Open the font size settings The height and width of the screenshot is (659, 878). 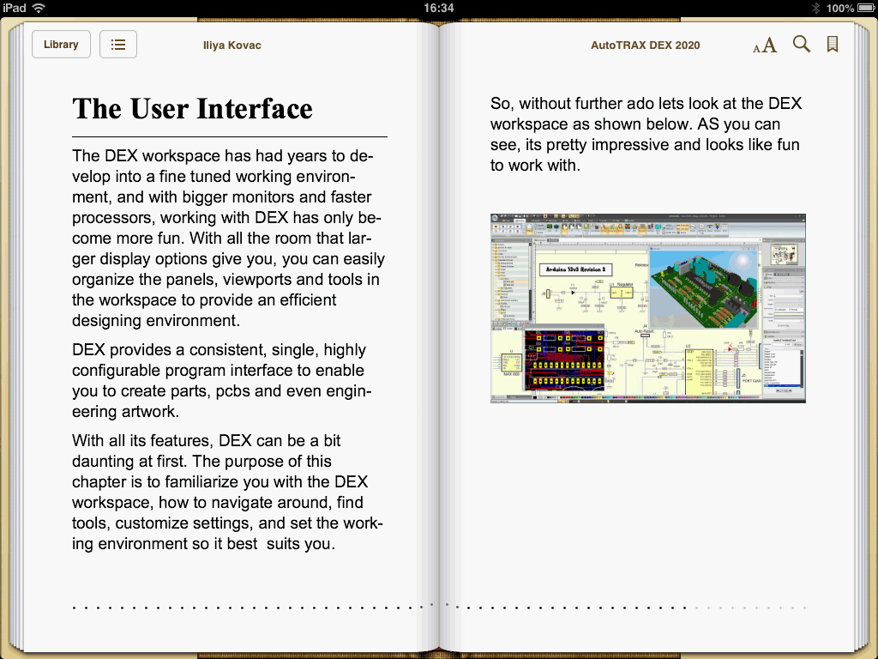coord(765,45)
